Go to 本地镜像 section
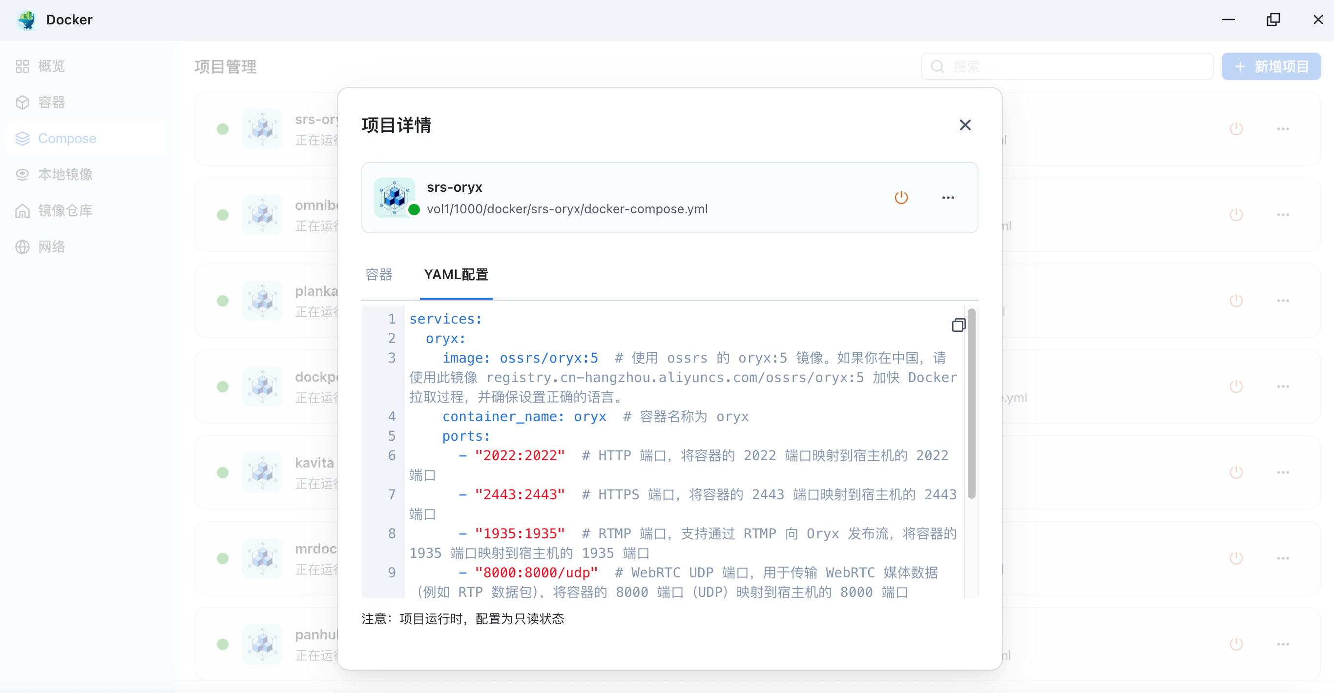Image resolution: width=1334 pixels, height=693 pixels. [65, 174]
